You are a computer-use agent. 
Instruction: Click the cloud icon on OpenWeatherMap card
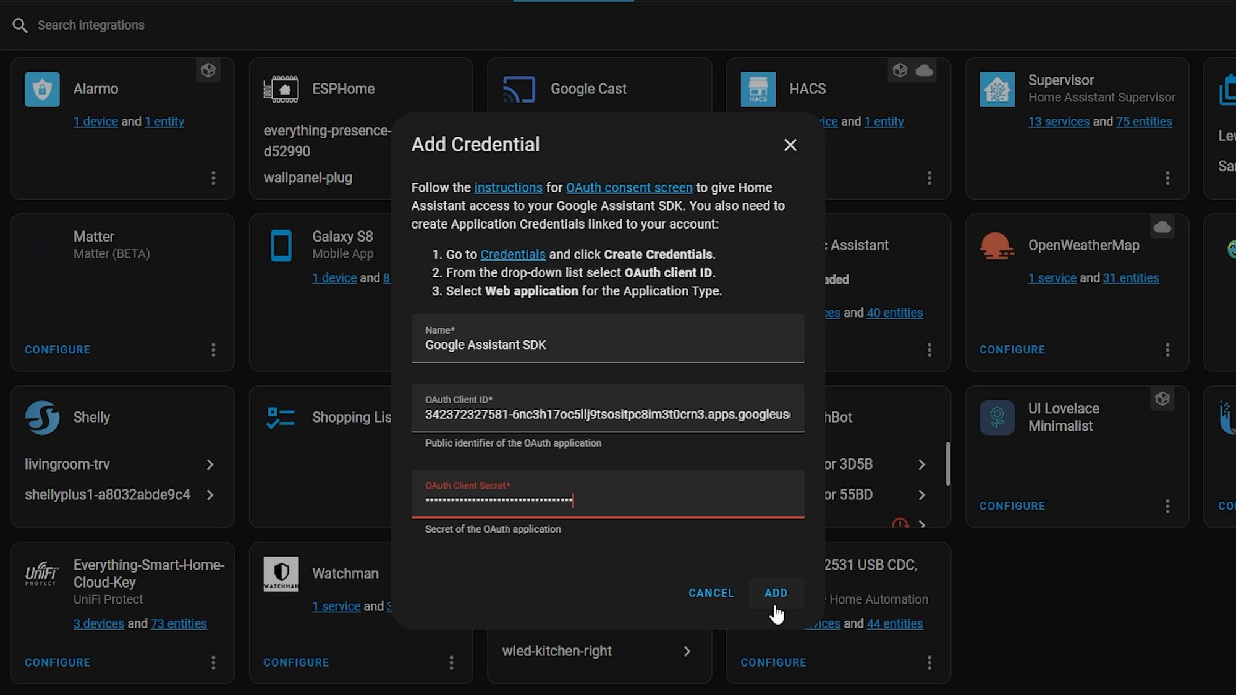click(x=1162, y=227)
